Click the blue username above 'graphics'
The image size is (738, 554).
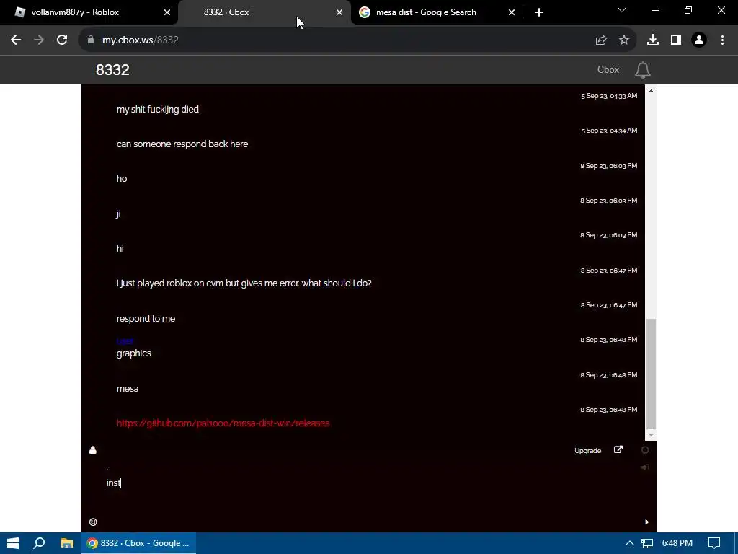[x=125, y=341]
